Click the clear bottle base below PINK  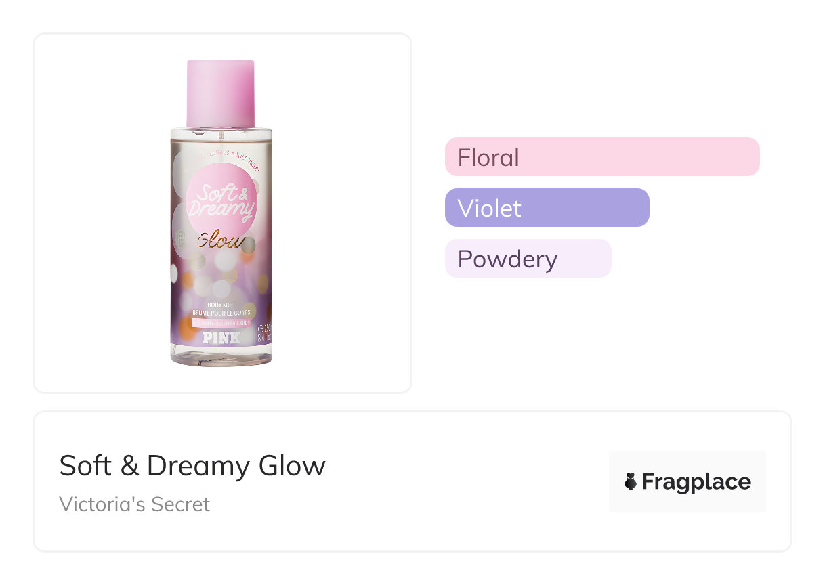(221, 355)
